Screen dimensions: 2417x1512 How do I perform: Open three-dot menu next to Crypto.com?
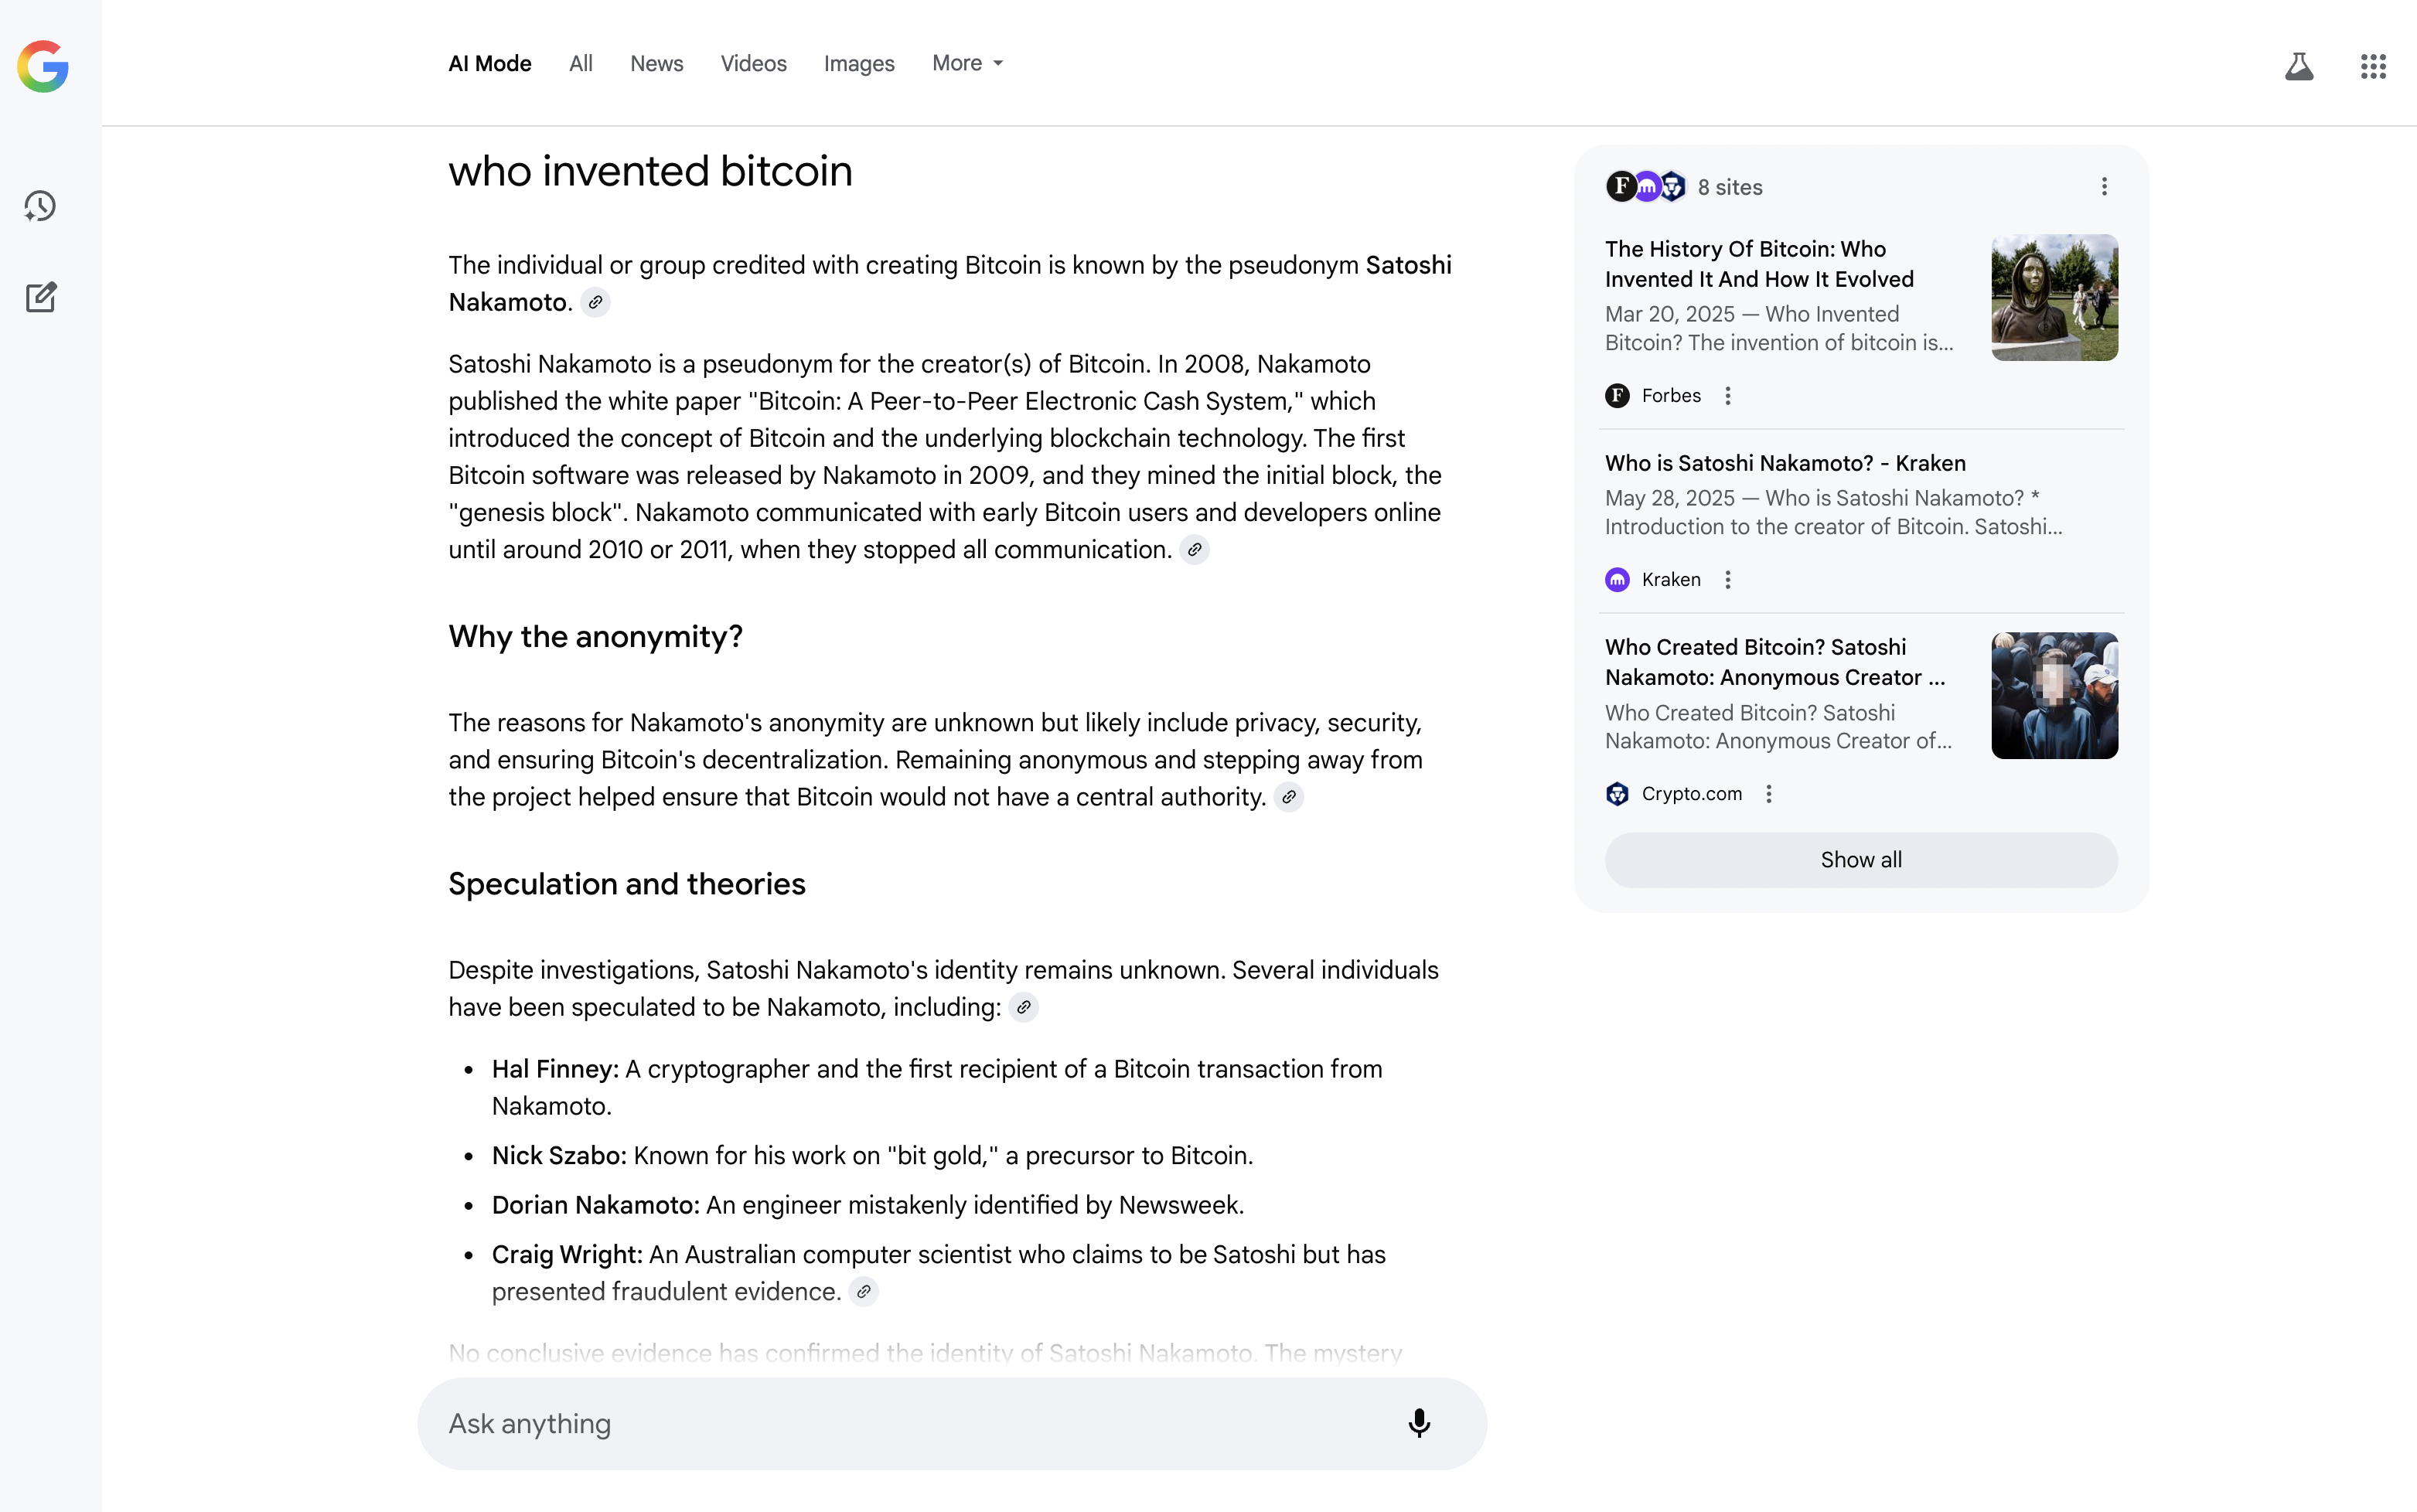click(x=1768, y=794)
